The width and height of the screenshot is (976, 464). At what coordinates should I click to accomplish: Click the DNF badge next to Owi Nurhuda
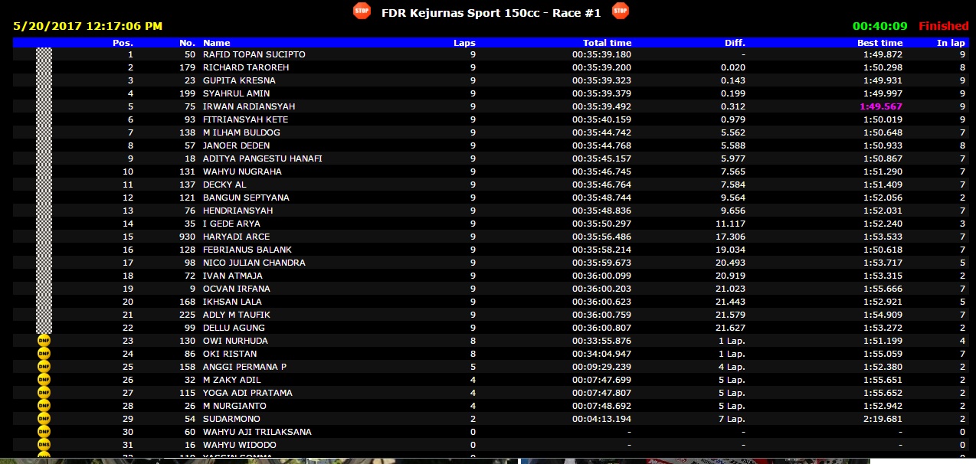[x=44, y=341]
